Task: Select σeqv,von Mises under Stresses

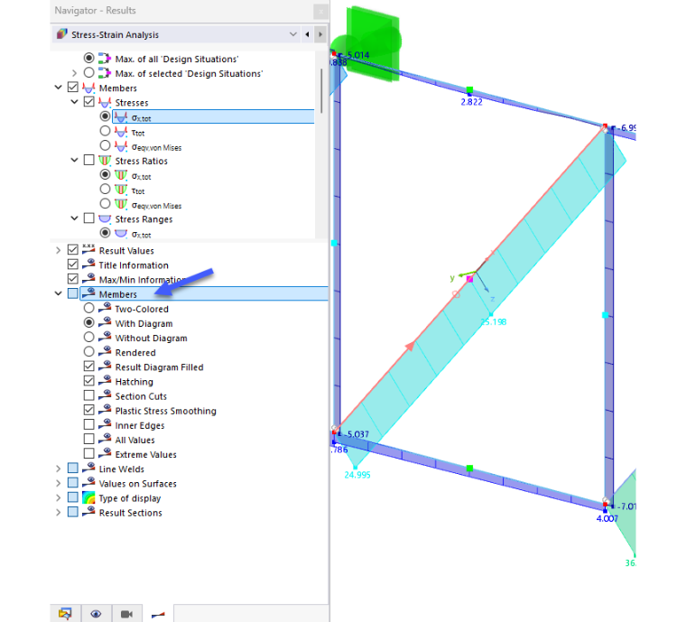Action: (105, 145)
